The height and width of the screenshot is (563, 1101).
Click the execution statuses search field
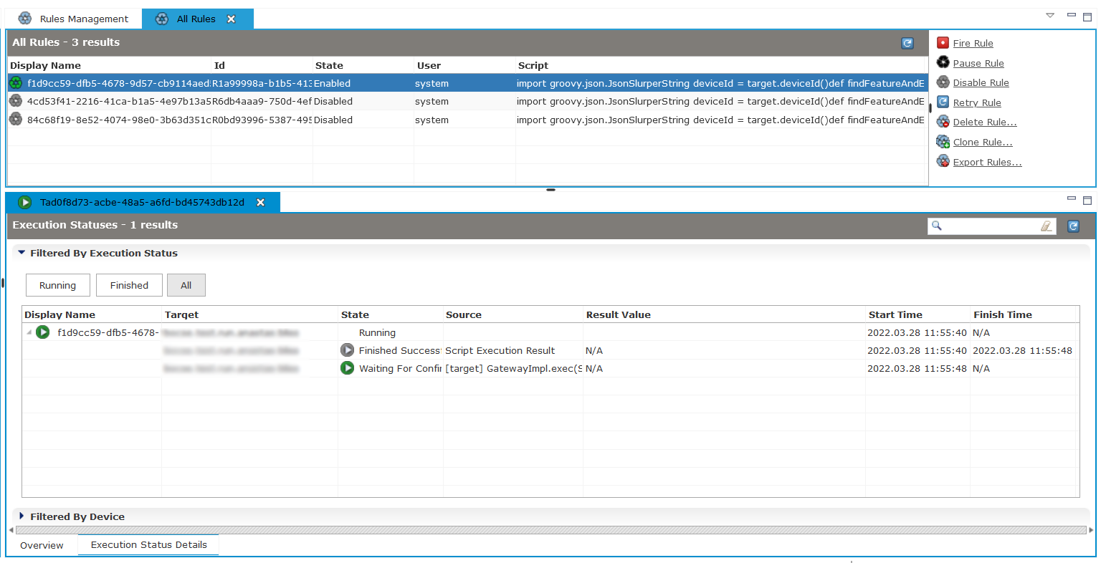(x=991, y=226)
